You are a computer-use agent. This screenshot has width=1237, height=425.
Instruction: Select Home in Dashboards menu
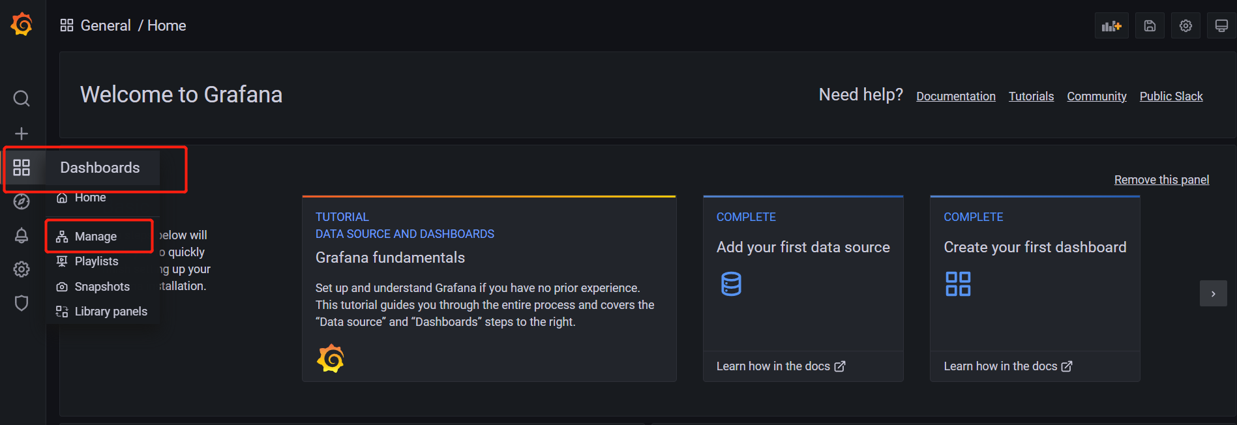[90, 198]
